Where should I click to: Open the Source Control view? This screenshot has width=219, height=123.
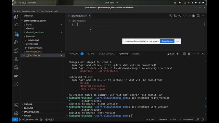(16, 34)
